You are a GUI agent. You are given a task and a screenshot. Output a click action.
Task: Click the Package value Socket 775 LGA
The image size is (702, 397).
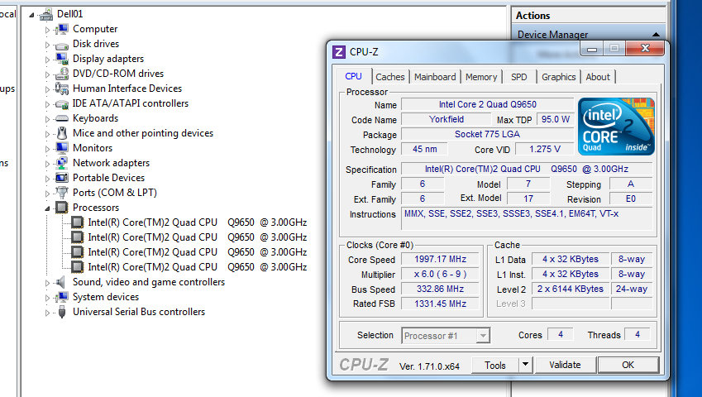[488, 134]
